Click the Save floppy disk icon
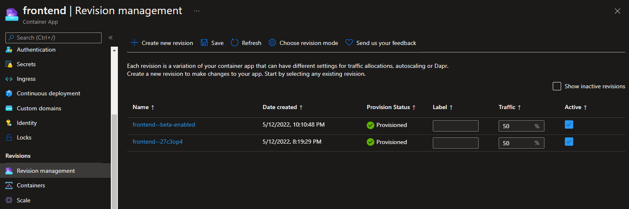 [x=204, y=43]
